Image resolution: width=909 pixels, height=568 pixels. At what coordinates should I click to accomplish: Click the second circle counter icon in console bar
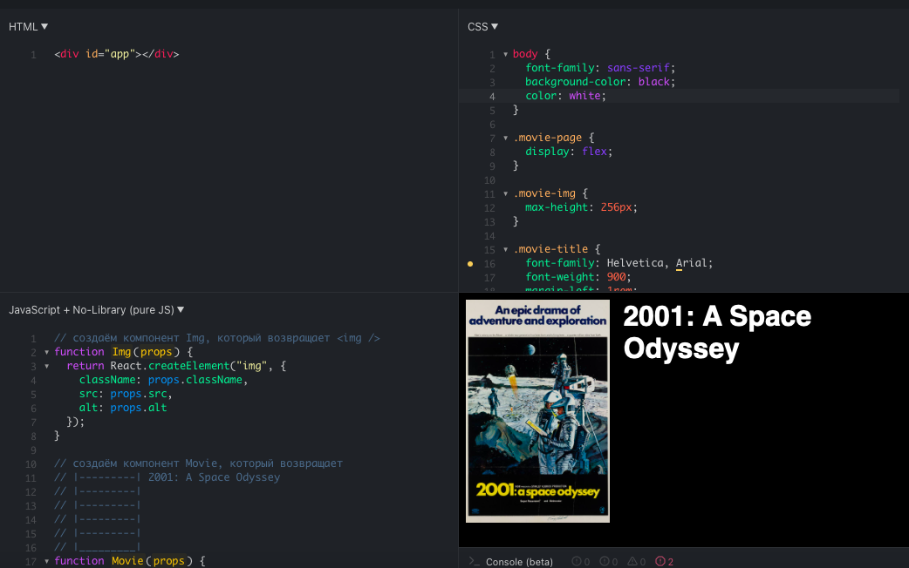tap(604, 561)
